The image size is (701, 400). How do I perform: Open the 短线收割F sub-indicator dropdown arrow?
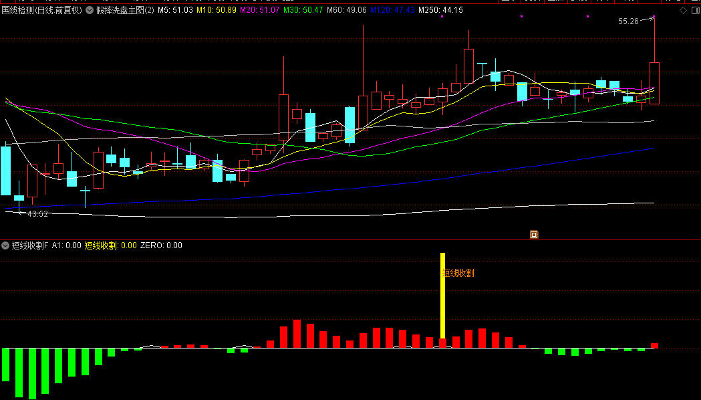coord(5,245)
